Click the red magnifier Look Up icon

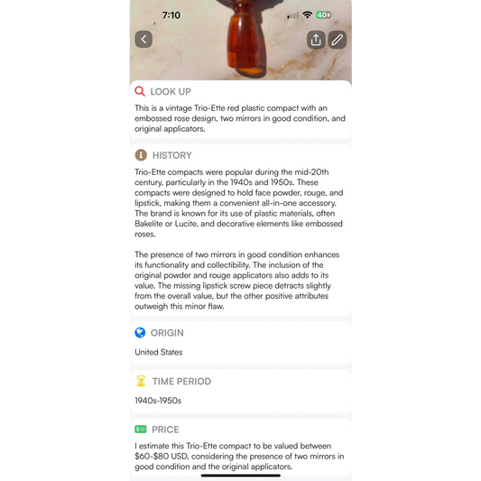140,91
